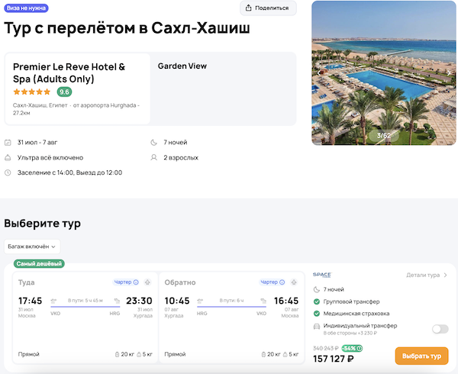Click the calendar icon beside 31 июл - 7 авг
This screenshot has width=458, height=374.
click(x=8, y=143)
